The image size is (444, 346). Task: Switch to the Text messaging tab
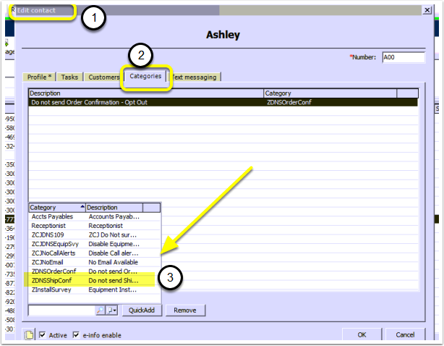[x=195, y=77]
